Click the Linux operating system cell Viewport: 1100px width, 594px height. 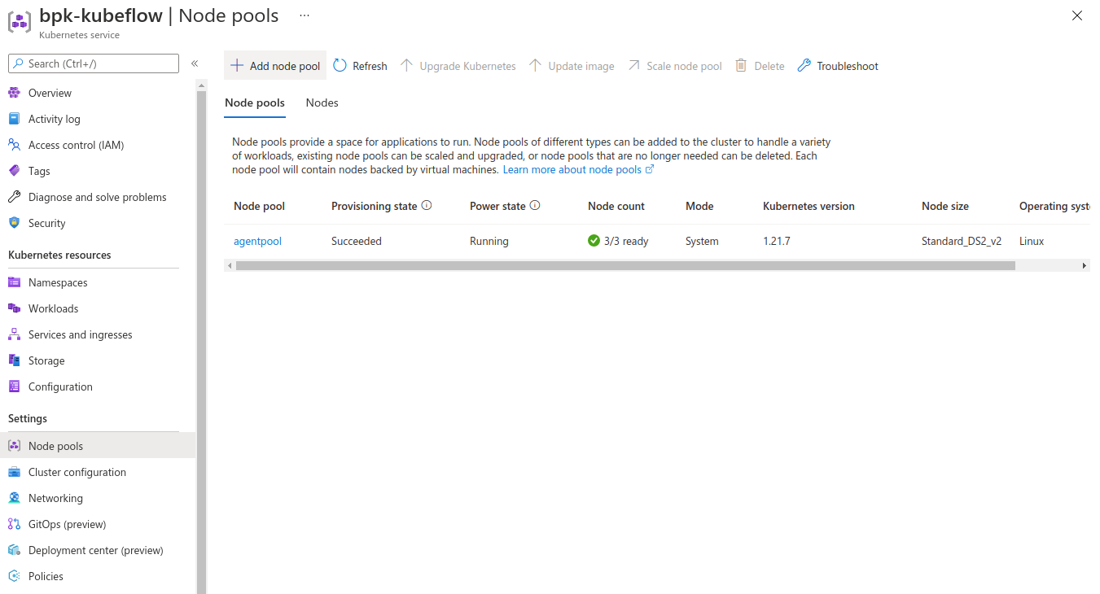(1032, 241)
